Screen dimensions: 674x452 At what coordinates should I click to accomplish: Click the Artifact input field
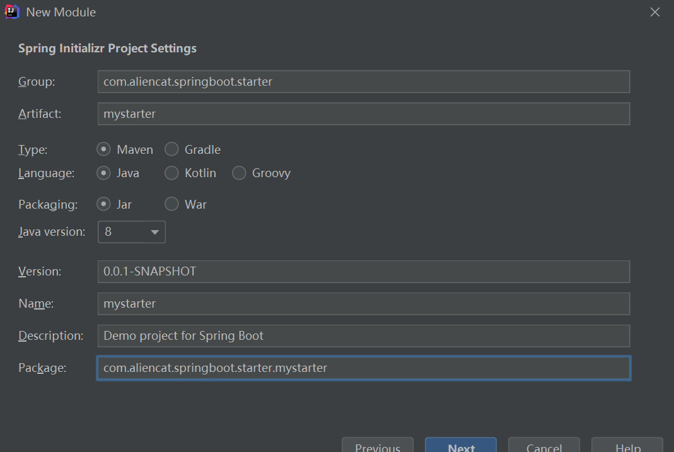(364, 114)
